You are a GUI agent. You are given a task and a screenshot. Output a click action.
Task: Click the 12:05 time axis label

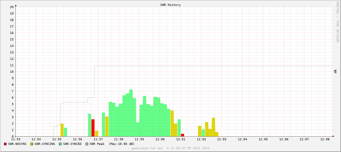tap(263, 139)
